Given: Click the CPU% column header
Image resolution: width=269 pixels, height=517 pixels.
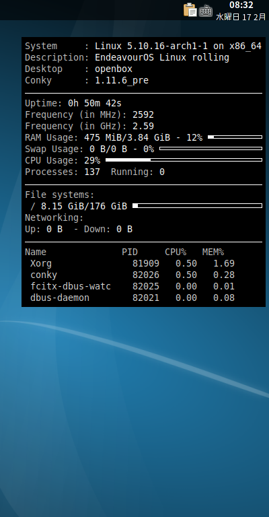Looking at the screenshot, I should [176, 252].
